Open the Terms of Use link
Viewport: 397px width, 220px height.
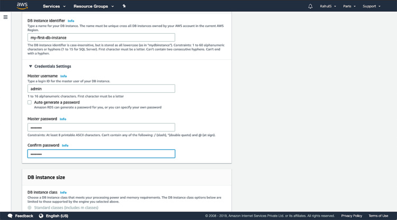378,216
